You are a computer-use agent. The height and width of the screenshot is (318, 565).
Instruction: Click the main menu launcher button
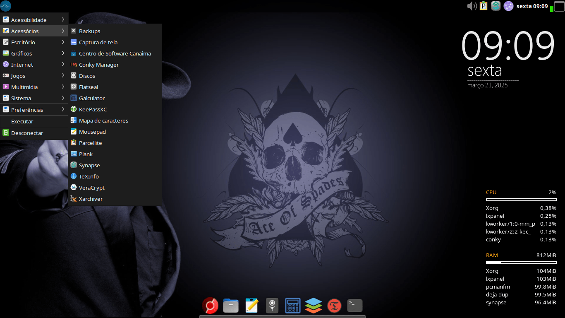[x=6, y=6]
